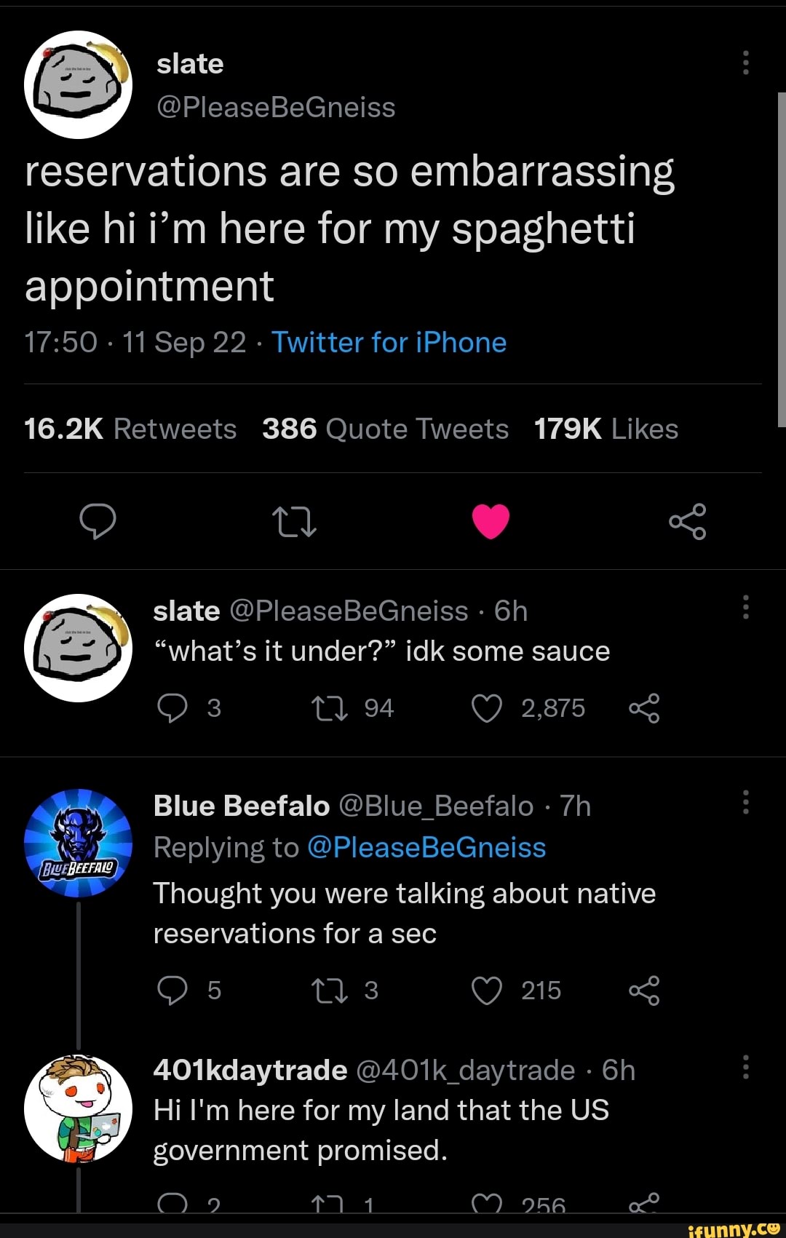The width and height of the screenshot is (786, 1238).
Task: Open the @PleaseBeGneiss mention in Blue Beefalo's reply
Action: click(426, 848)
